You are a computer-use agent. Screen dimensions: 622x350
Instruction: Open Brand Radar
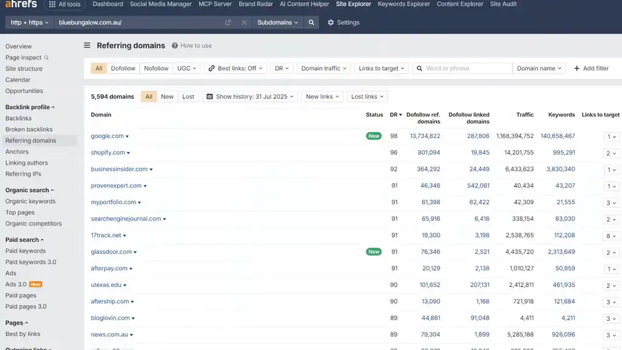pyautogui.click(x=256, y=4)
